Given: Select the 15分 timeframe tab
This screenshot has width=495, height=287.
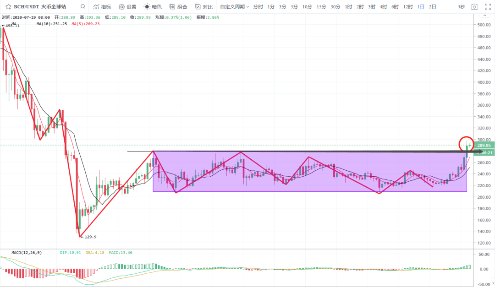Looking at the screenshot, I should [x=321, y=7].
